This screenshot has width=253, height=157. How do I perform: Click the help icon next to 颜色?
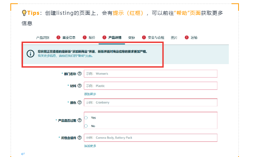[79, 103]
